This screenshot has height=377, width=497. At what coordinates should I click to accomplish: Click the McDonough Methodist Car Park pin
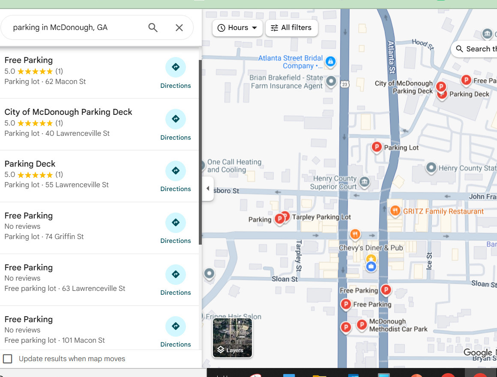point(362,324)
